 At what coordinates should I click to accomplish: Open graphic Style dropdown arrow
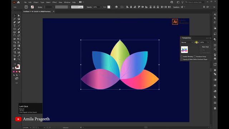(x=112, y=7)
